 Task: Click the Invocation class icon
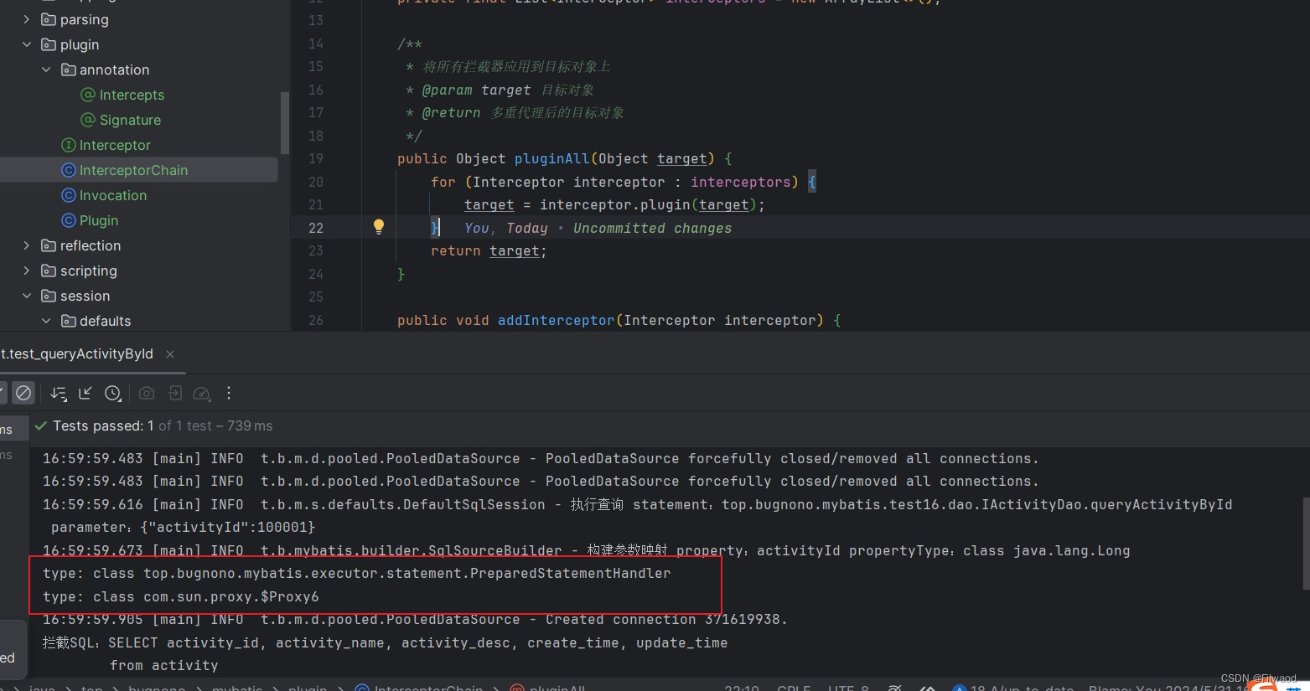69,195
